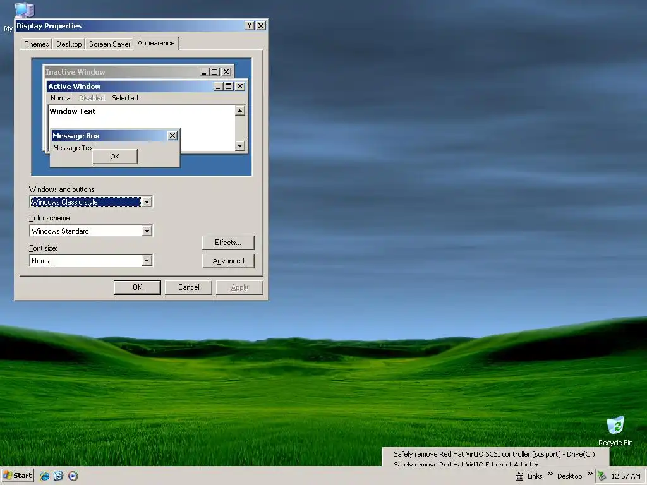Close the Display Properties dialog

(x=261, y=25)
